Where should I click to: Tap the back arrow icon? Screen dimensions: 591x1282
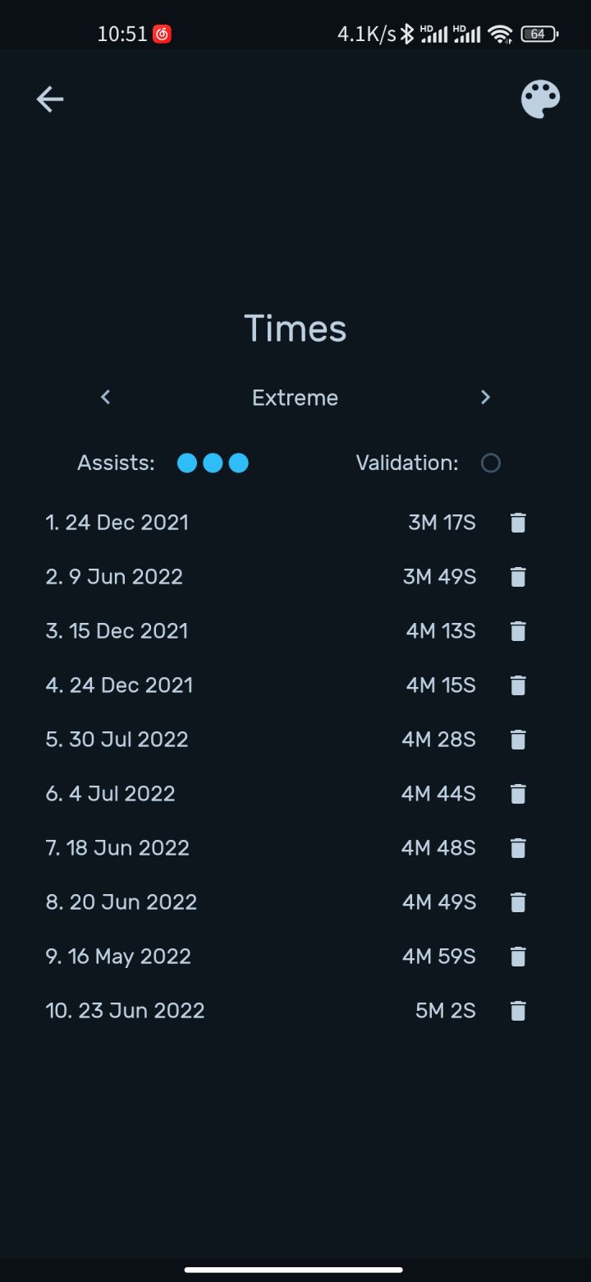tap(50, 99)
